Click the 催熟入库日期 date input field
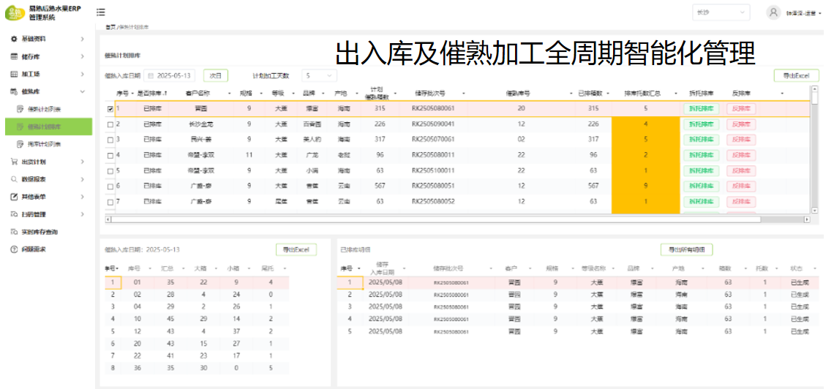Viewport: 834px width, 389px height. pyautogui.click(x=173, y=75)
